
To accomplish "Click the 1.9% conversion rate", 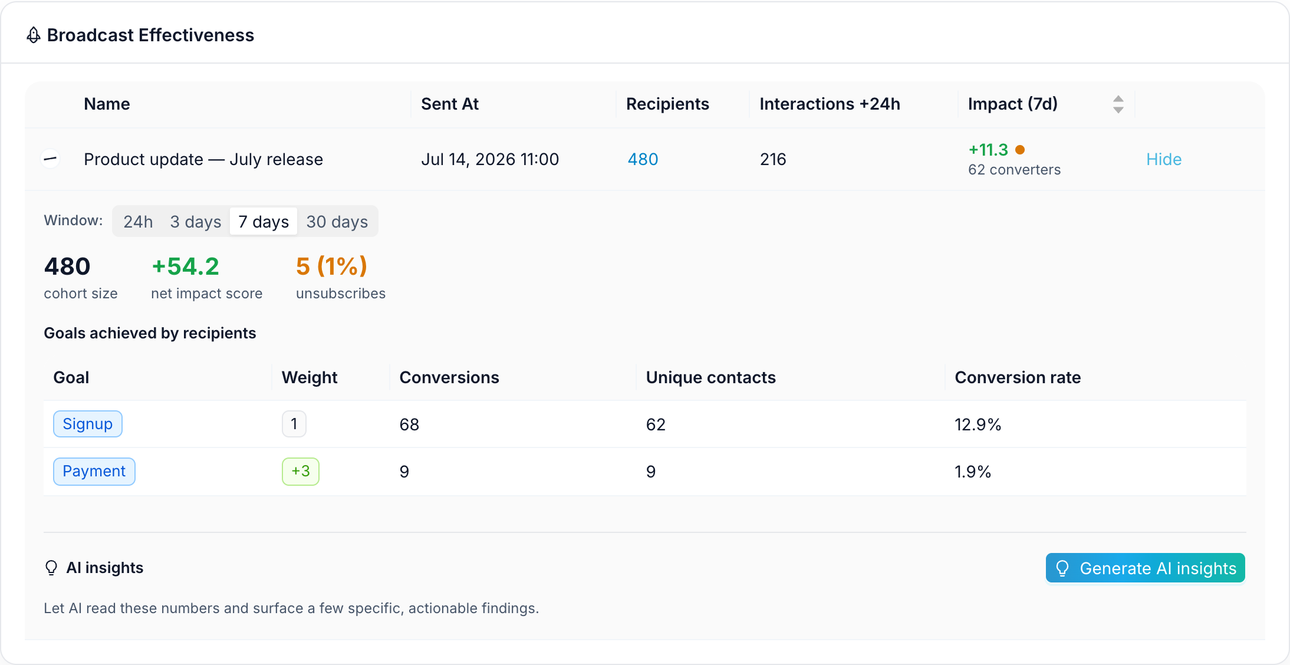I will 973,472.
